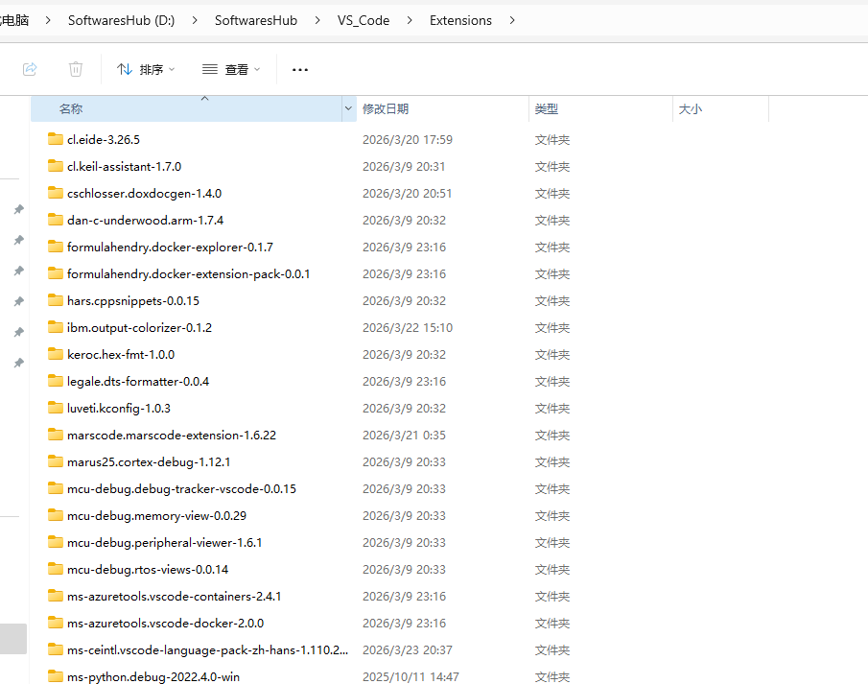Click 文件夹 type in the keroc.hex-fmt-1.0.0 row

551,354
